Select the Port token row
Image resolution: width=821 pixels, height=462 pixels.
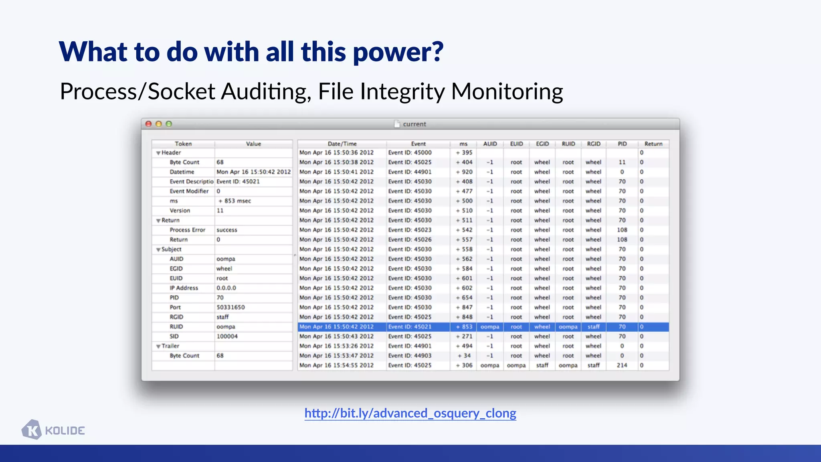222,308
